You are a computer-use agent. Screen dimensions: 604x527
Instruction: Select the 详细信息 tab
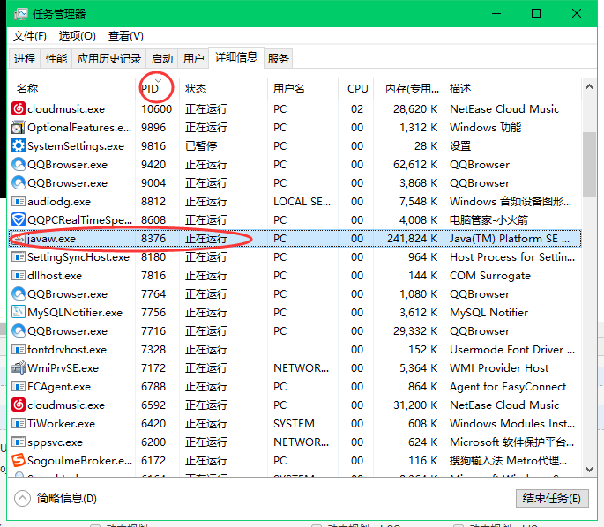coord(236,57)
